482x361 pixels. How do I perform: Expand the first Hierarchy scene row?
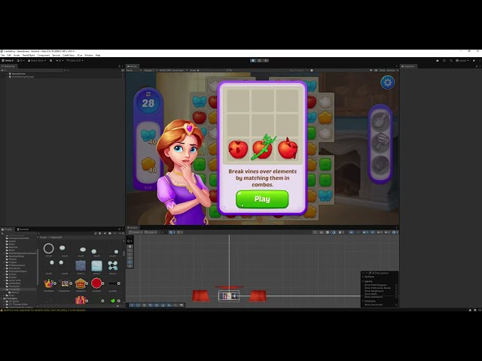point(7,74)
